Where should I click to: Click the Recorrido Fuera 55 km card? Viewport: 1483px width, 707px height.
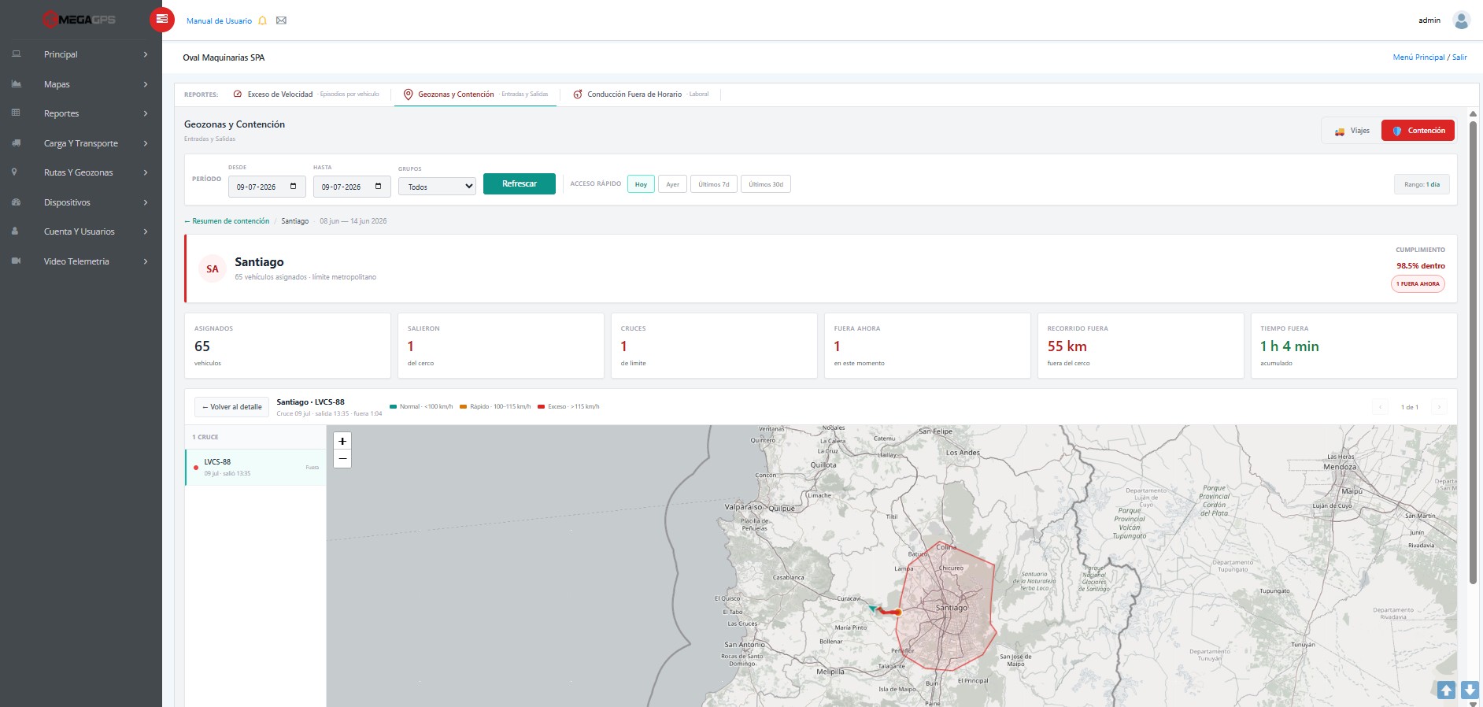click(x=1140, y=346)
